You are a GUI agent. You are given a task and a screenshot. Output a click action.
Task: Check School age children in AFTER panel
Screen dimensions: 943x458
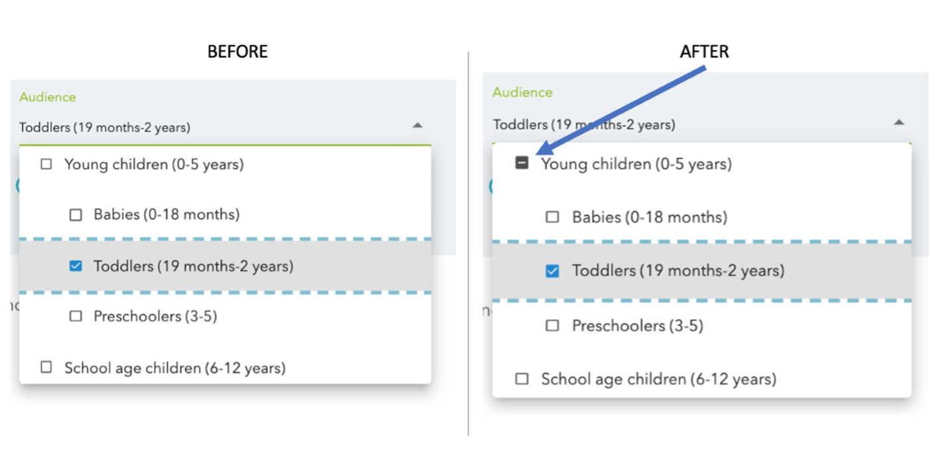522,379
